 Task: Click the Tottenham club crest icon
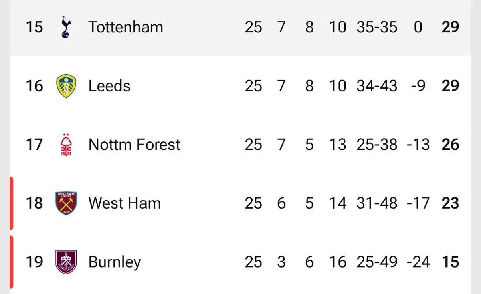(64, 27)
